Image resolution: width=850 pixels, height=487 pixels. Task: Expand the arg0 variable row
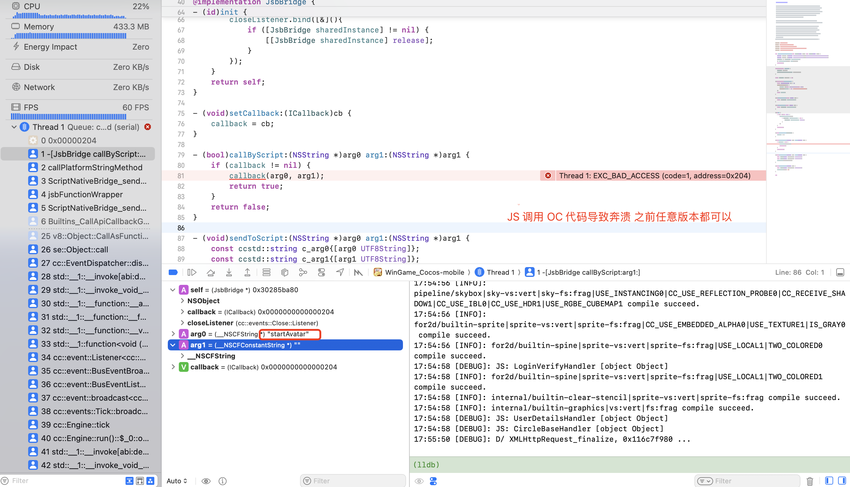coord(173,334)
